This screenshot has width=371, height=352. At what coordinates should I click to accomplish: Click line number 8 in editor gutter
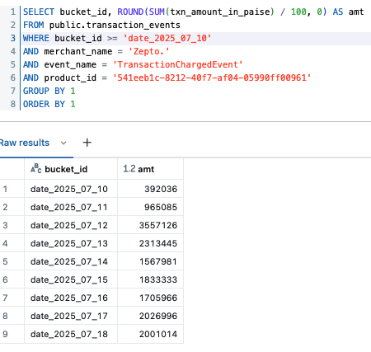coord(13,104)
